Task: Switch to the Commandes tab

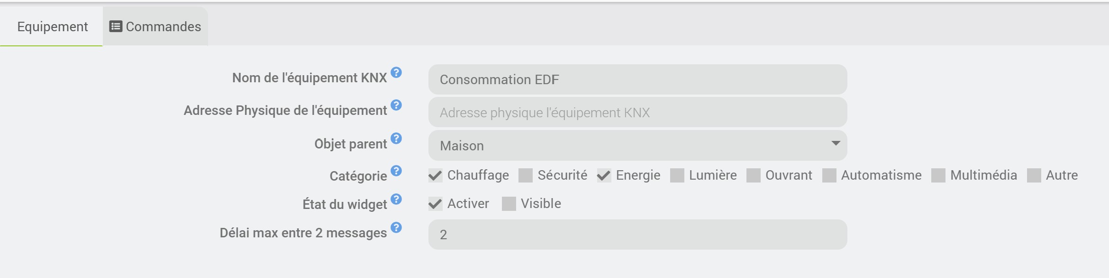Action: [155, 26]
